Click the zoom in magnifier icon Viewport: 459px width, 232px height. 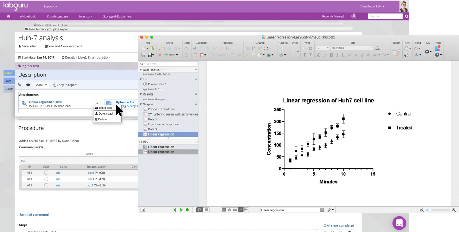(454, 210)
